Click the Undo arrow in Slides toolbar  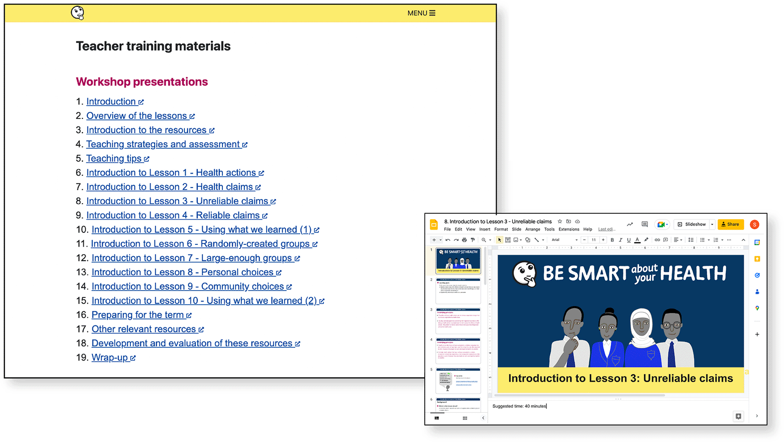pyautogui.click(x=448, y=240)
